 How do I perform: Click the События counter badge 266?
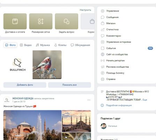coord(150,48)
